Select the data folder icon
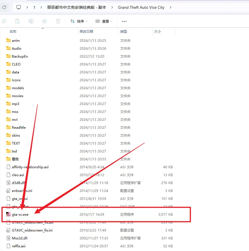249x251 pixels. pyautogui.click(x=8, y=72)
